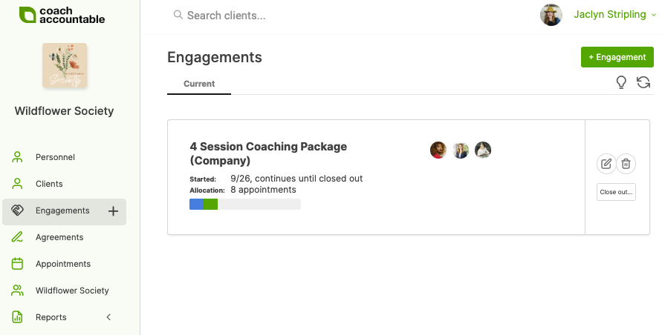The image size is (662, 335).
Task: Click the Close out... button
Action: pyautogui.click(x=616, y=192)
